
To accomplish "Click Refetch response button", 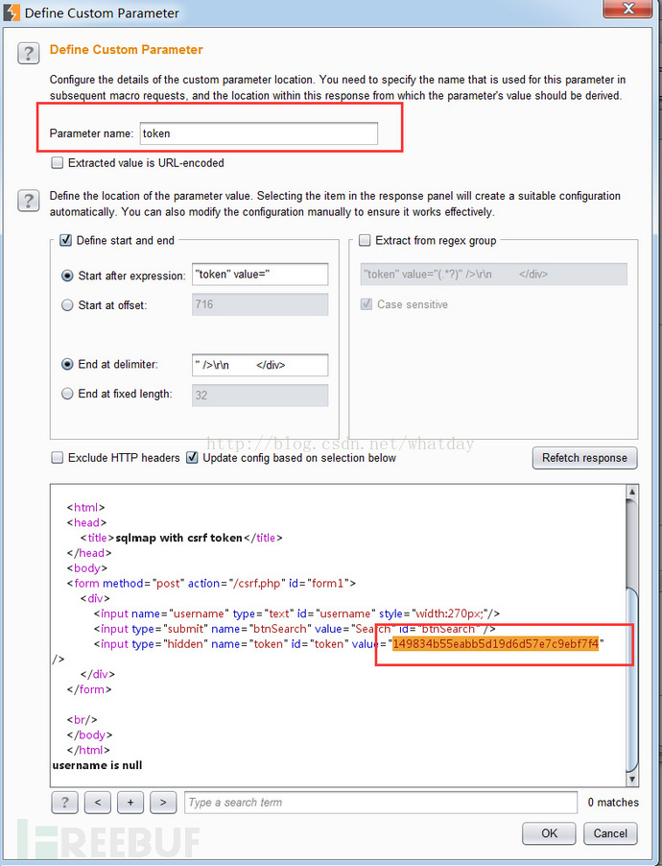I will point(584,458).
